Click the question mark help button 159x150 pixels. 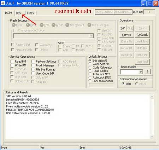pyautogui.click(x=148, y=71)
